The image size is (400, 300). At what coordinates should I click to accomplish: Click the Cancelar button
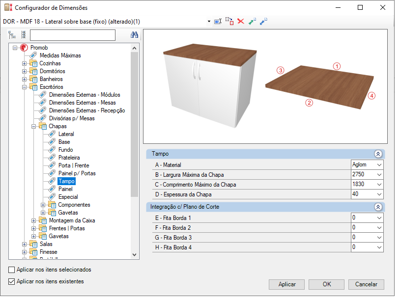pos(366,284)
